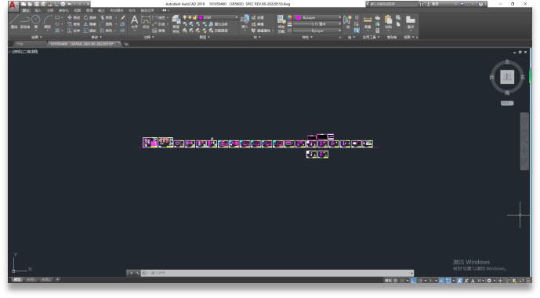Activate the Mirror (镜像) tool

tap(89, 24)
